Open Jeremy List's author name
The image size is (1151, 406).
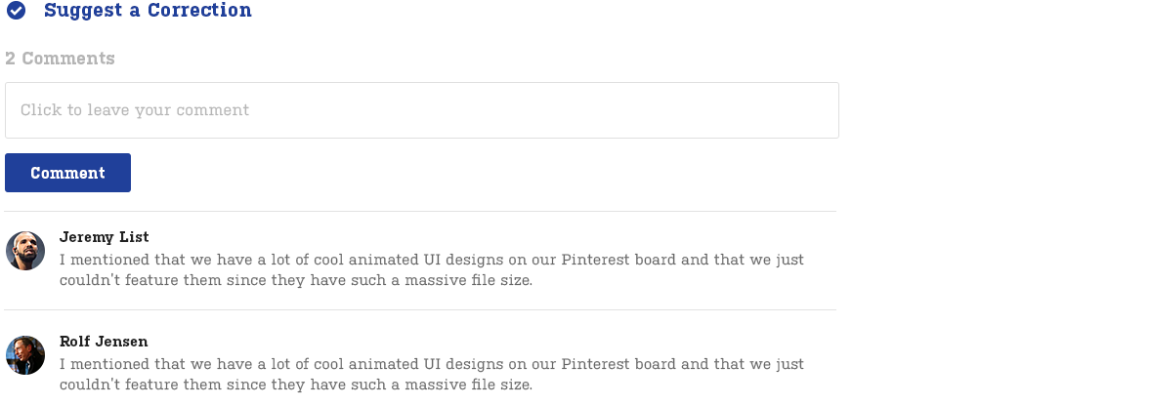coord(104,237)
